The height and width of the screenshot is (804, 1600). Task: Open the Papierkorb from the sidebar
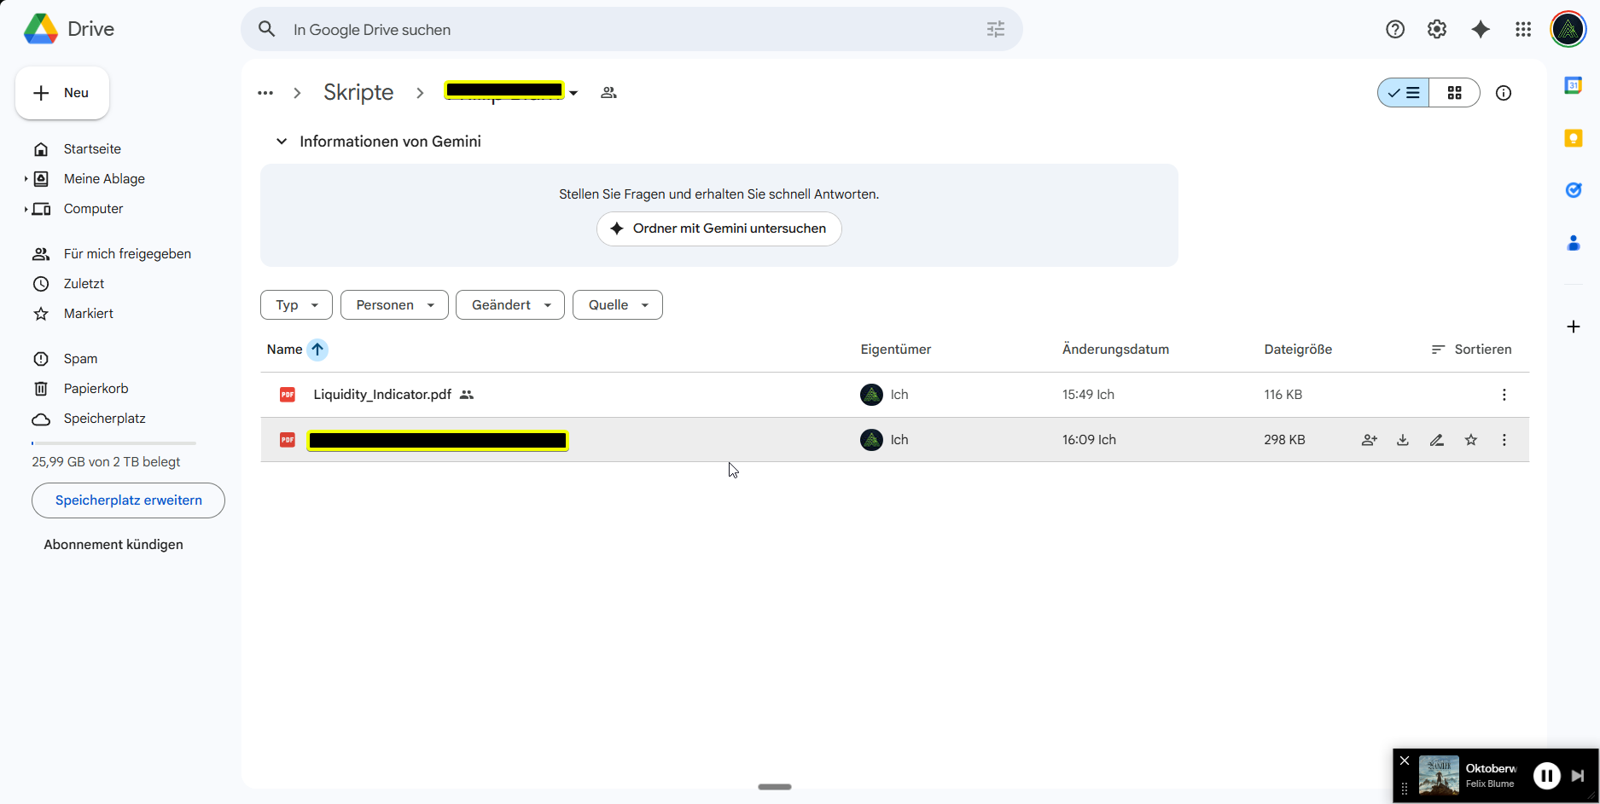96,388
